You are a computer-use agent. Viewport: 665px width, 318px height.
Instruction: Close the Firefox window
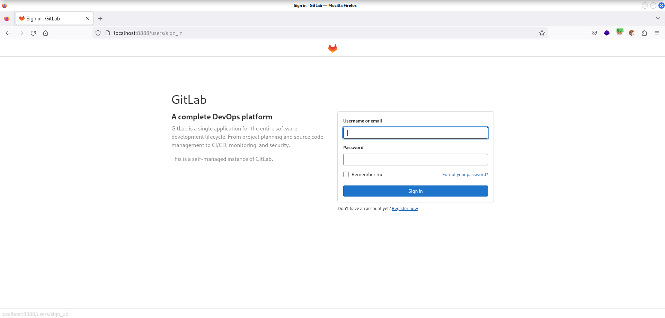661,6
